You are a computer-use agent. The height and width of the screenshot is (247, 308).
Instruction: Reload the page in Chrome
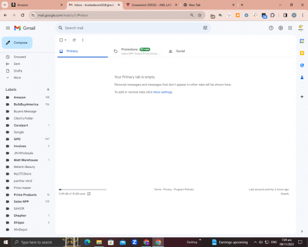[x=23, y=15]
